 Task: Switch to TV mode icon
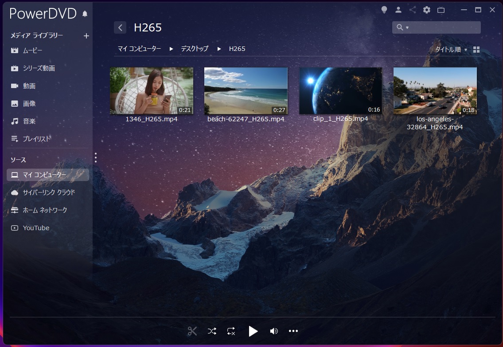point(441,10)
